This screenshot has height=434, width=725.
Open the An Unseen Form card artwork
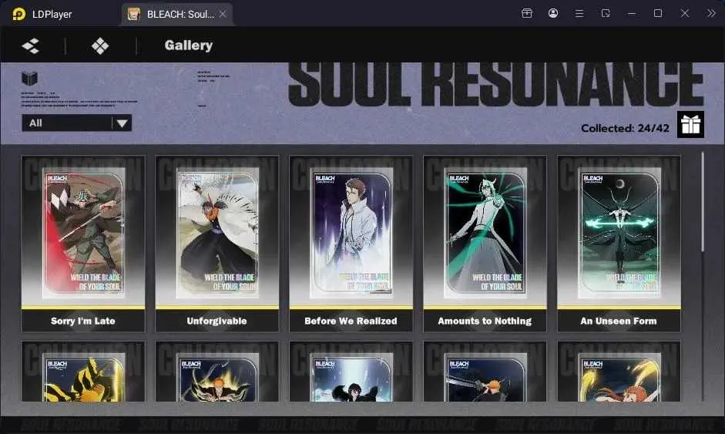tap(619, 234)
